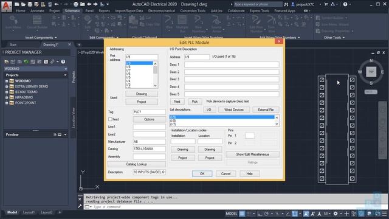This screenshot has width=389, height=219.
Task: Go to previous project drawing arrow
Action: (x=89, y=4)
